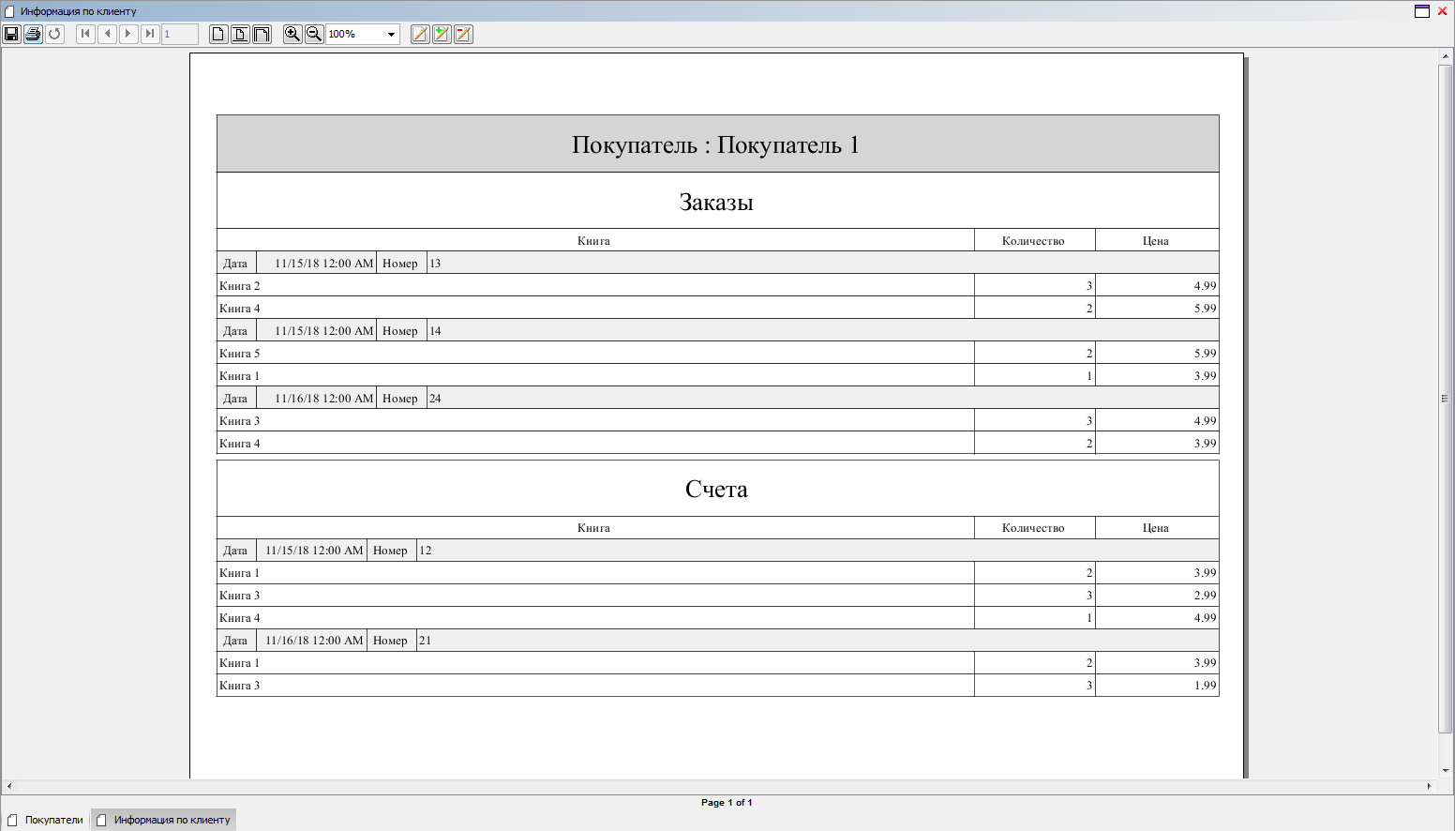Image resolution: width=1455 pixels, height=831 pixels.
Task: Click the delete report icon with red minus
Action: click(x=463, y=34)
